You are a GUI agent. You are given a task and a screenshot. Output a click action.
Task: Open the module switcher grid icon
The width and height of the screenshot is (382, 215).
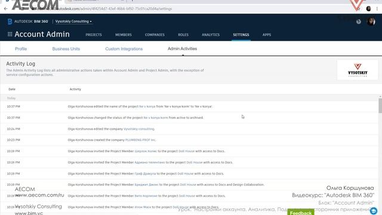pyautogui.click(x=10, y=35)
